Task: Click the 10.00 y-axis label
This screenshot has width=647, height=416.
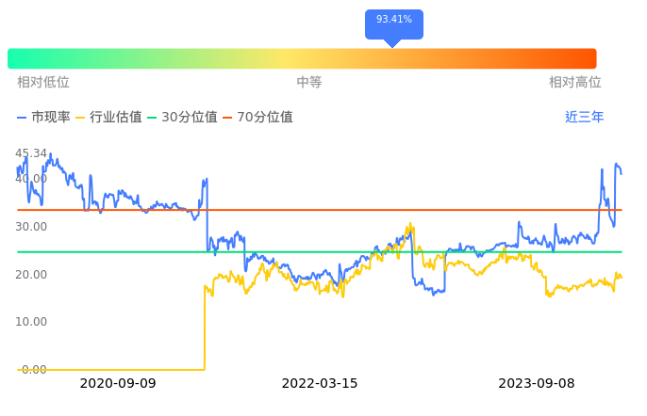Action: (31, 322)
